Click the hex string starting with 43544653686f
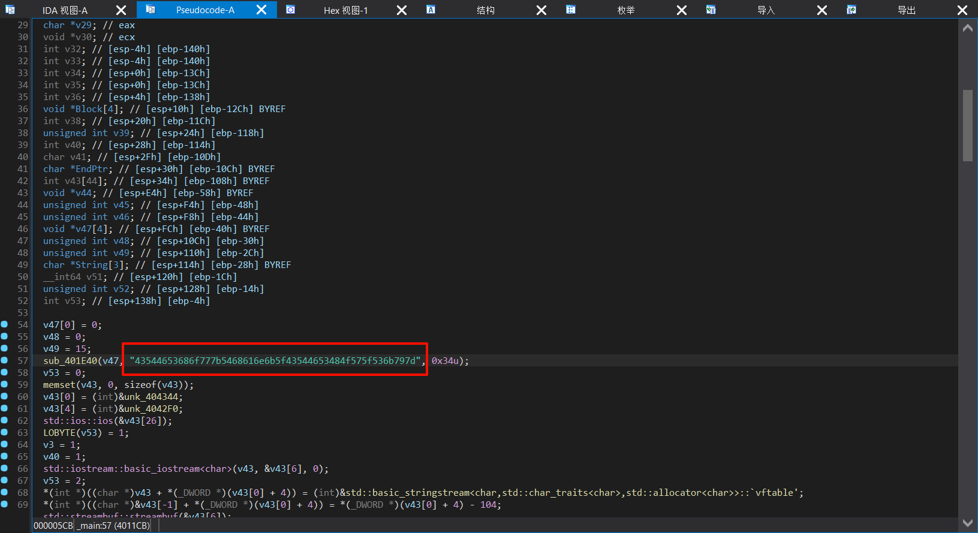This screenshot has height=533, width=978. (275, 361)
